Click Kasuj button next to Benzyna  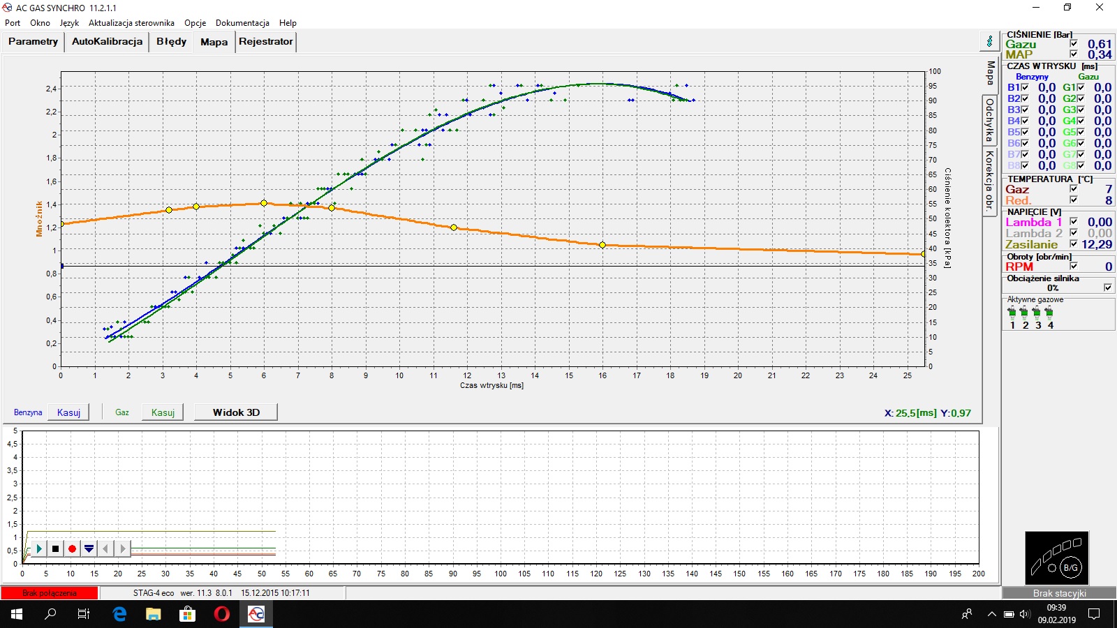click(68, 412)
